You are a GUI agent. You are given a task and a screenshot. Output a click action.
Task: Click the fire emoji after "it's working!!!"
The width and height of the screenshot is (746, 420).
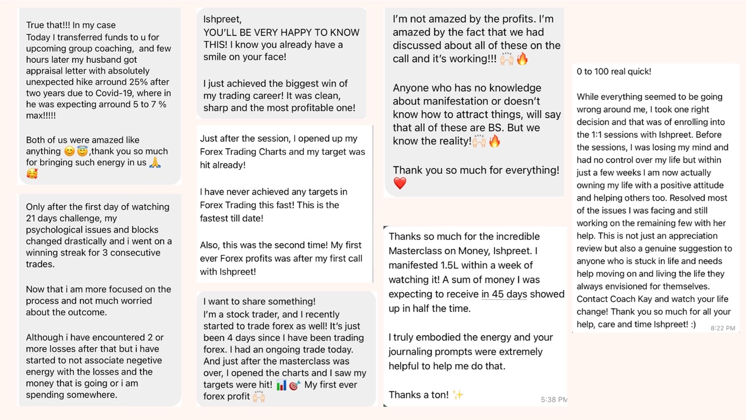click(x=522, y=59)
